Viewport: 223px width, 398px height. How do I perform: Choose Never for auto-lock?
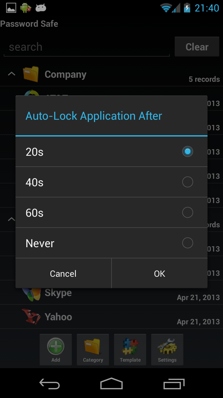[111, 243]
